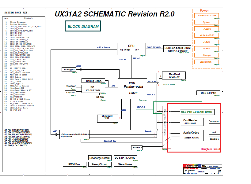Select the Keyboard block
The height and width of the screenshot is (184, 251).
point(70,93)
